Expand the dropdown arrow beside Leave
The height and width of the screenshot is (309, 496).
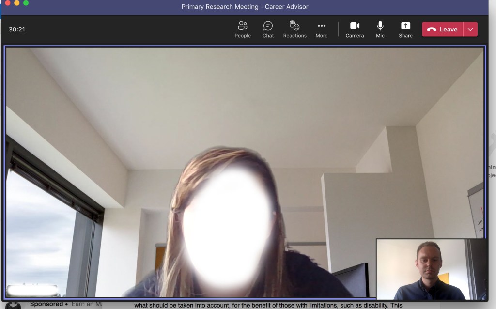(470, 29)
